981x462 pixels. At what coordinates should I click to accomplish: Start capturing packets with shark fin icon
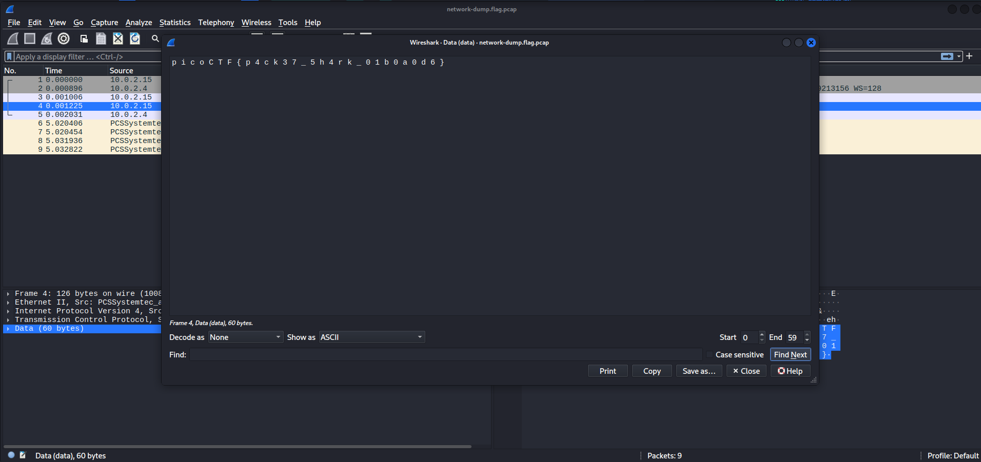pos(13,38)
